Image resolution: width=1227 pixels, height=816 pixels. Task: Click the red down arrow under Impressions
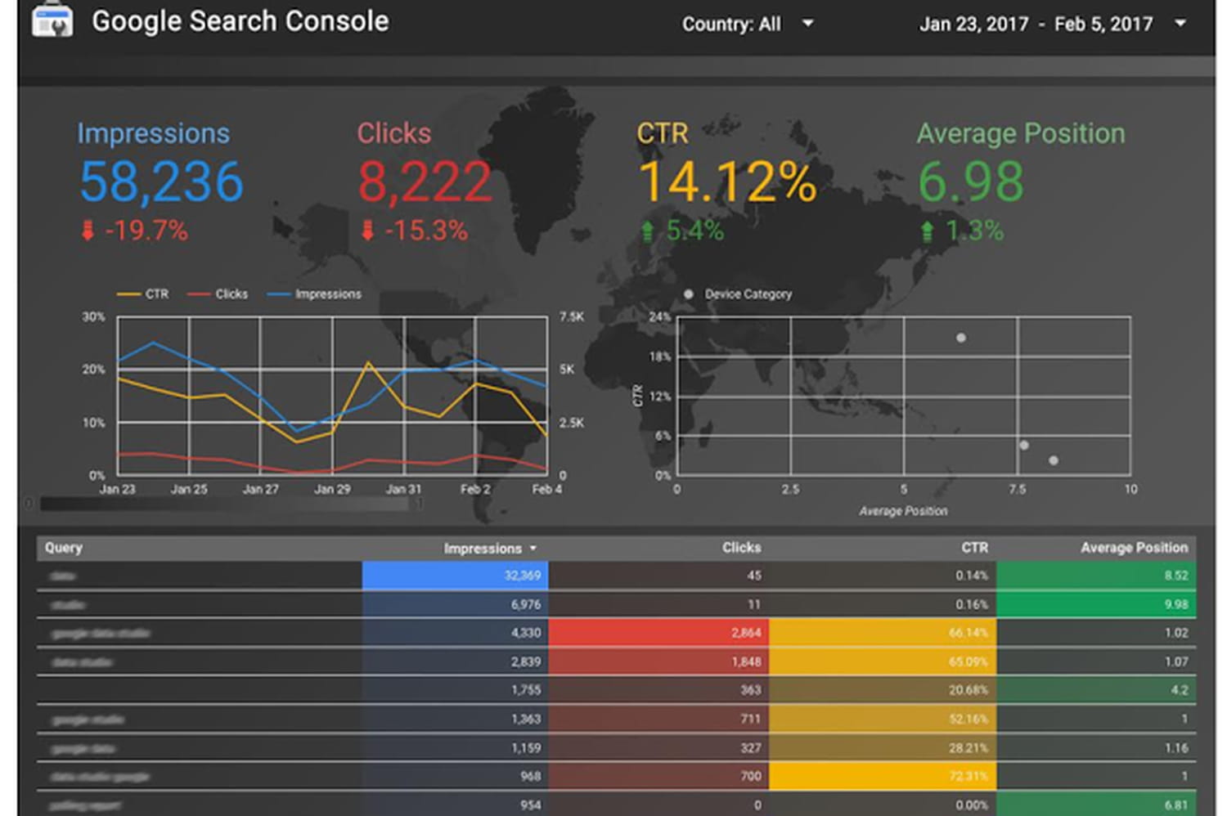click(x=88, y=231)
